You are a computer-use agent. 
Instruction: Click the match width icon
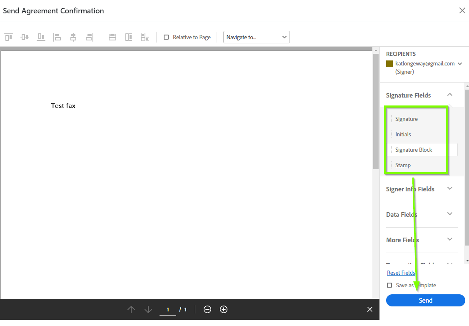[x=112, y=37]
